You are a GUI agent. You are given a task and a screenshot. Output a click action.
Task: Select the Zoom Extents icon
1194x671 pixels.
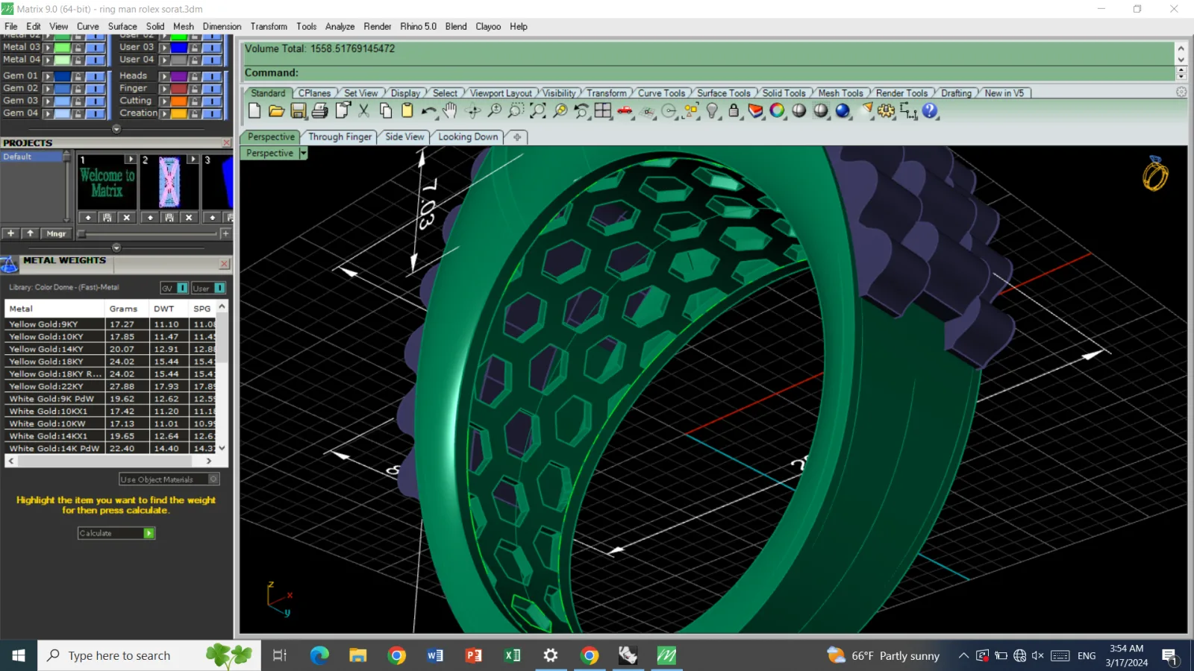coord(537,111)
